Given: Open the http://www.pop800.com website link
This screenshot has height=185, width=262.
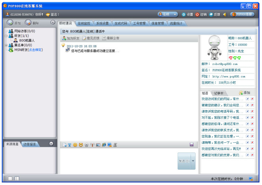Looking at the screenshot, I should click(229, 77).
